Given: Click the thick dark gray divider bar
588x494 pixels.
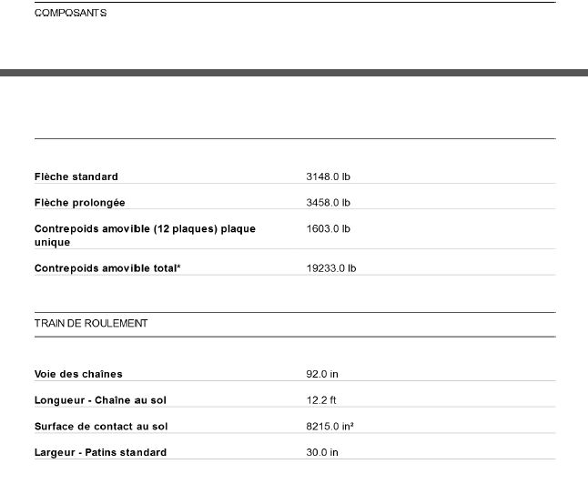Looking at the screenshot, I should point(294,72).
